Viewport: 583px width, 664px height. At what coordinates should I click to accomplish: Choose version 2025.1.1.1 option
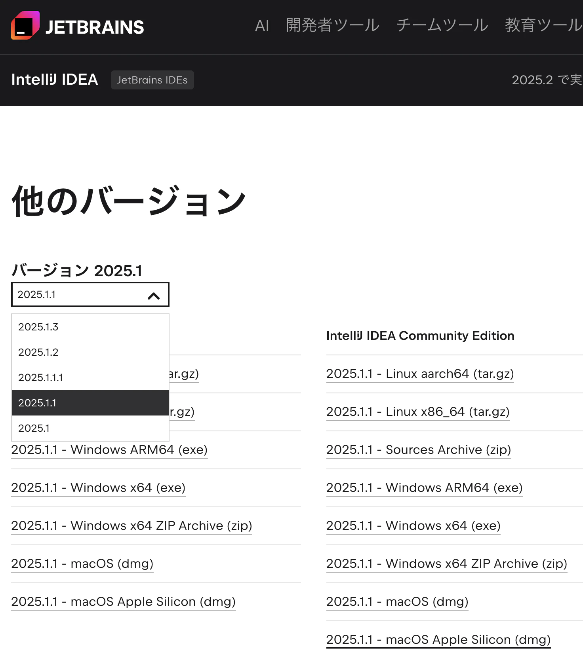[x=90, y=378]
